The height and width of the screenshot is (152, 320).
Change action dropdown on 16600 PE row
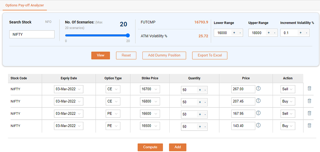coord(288,114)
